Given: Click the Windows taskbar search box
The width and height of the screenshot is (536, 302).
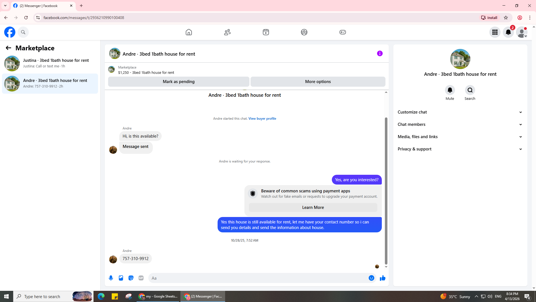Looking at the screenshot, I should click(53, 296).
